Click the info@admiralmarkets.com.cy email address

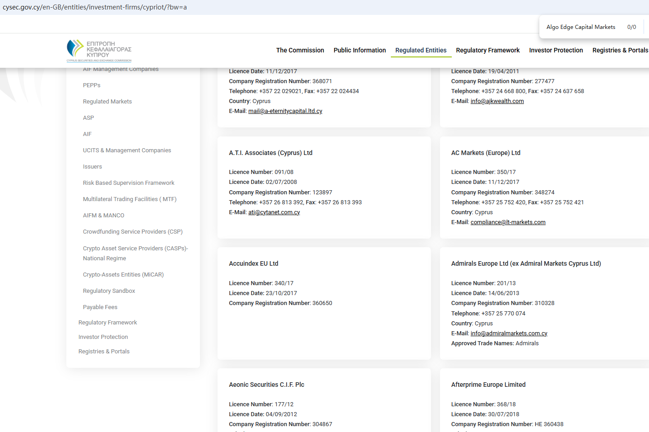[x=509, y=333]
